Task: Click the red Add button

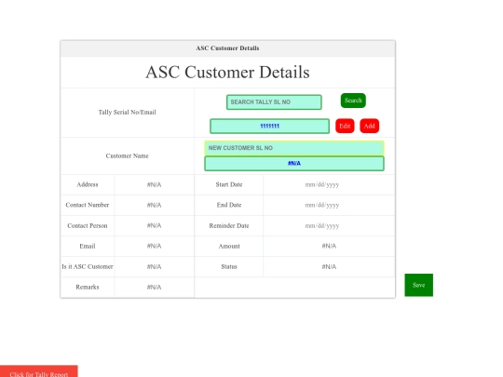Action: (369, 126)
